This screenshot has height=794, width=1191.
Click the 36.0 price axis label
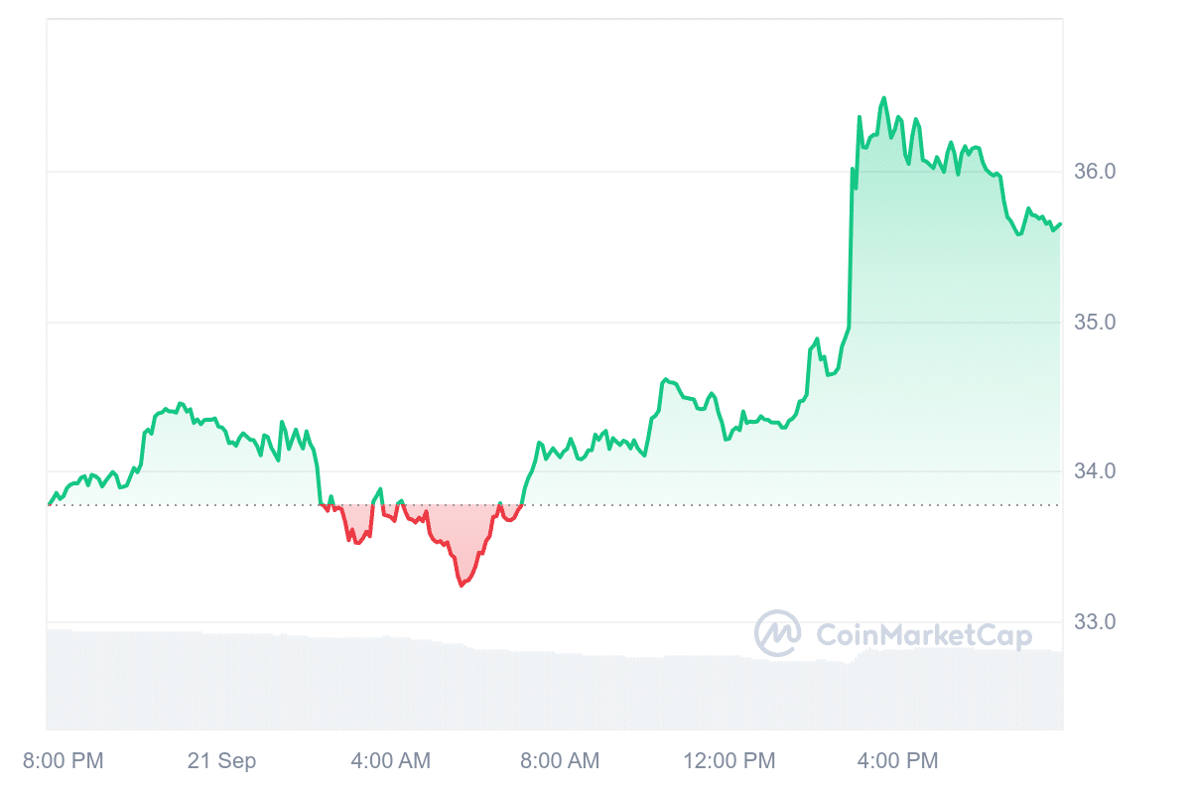(x=1095, y=172)
